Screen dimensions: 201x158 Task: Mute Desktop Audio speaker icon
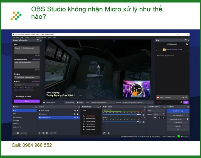click(x=140, y=114)
